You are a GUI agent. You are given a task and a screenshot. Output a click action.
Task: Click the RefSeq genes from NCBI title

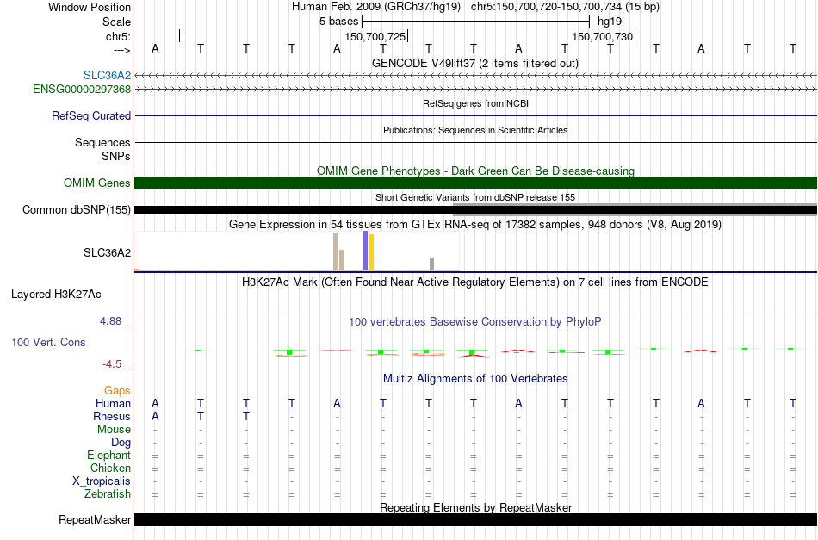[476, 103]
